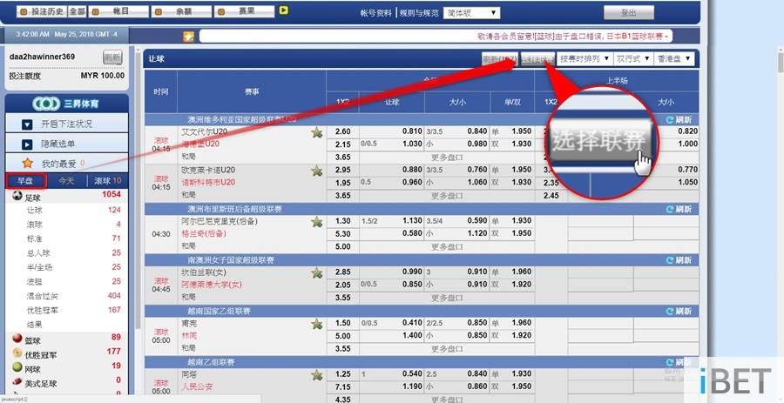The height and width of the screenshot is (403, 784).
Task: Open 帐号资料 account info
Action: click(x=376, y=13)
